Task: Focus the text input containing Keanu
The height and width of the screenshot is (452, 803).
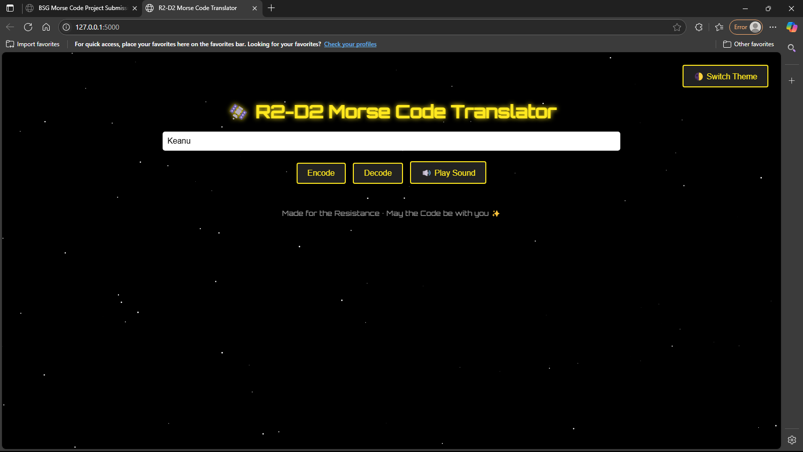Action: click(x=391, y=141)
